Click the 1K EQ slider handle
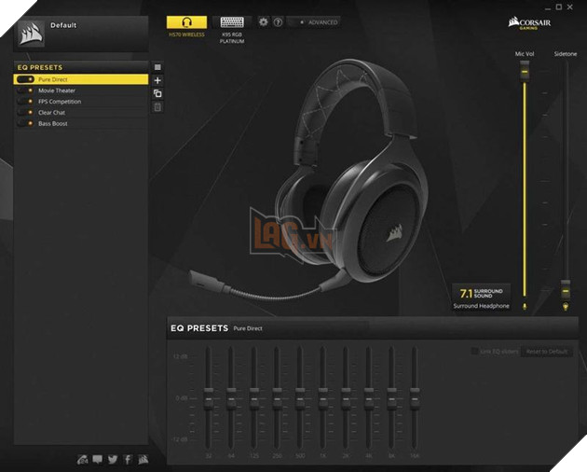Screen dimensions: 587x472 pyautogui.click(x=322, y=399)
